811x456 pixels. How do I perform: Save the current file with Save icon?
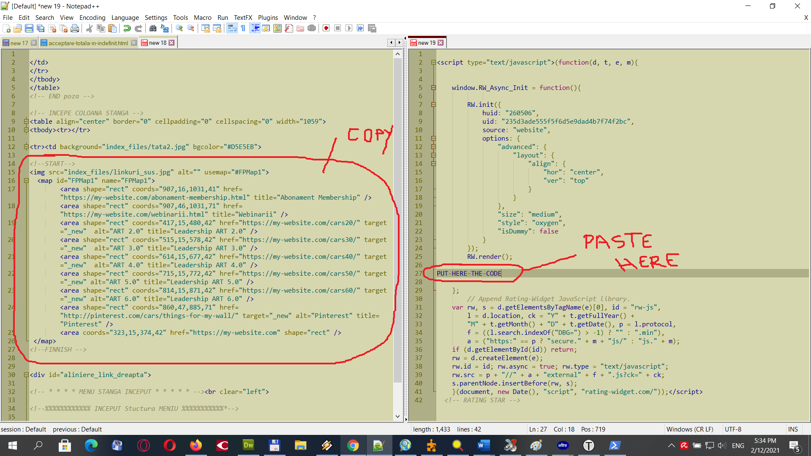tap(29, 28)
